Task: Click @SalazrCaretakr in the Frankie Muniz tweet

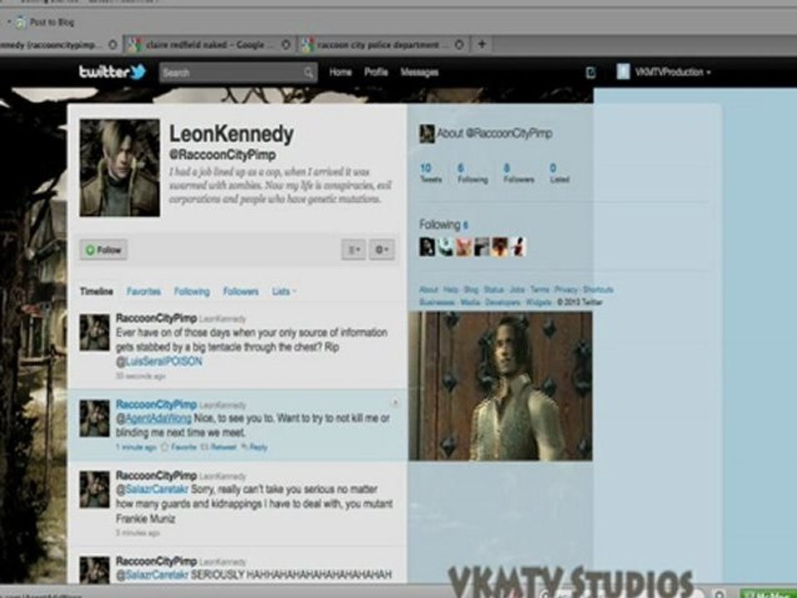Action: coord(152,489)
